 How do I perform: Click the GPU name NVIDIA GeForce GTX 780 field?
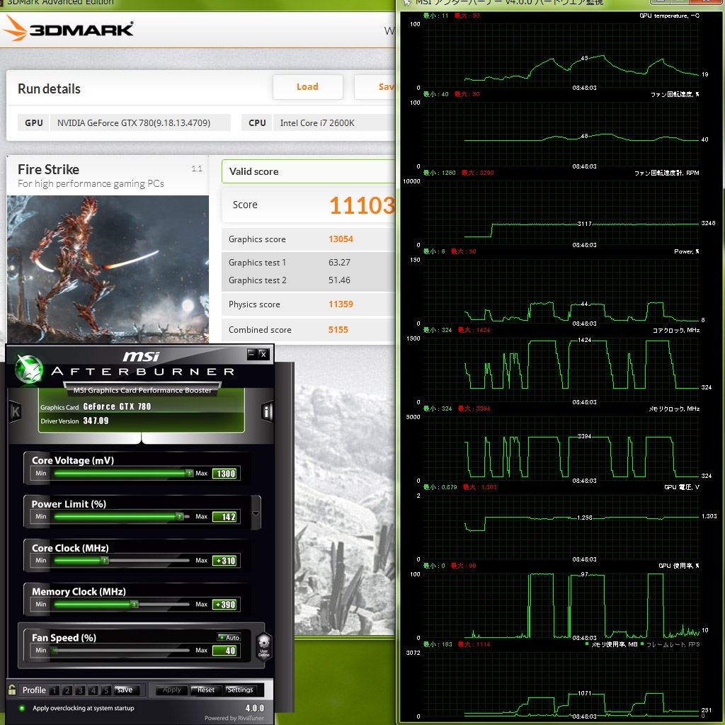tap(140, 123)
